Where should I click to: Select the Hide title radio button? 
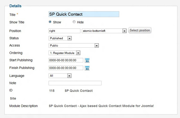click(74, 22)
